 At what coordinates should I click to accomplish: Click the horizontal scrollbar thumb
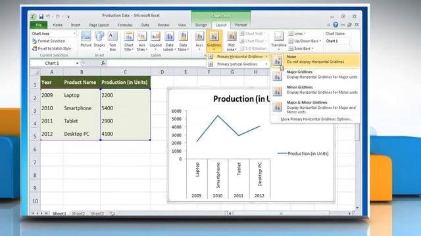tap(281, 214)
